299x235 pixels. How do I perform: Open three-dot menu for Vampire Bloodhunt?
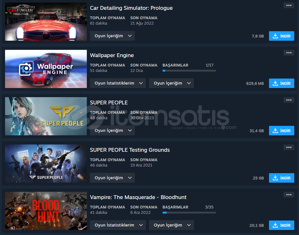(289, 195)
